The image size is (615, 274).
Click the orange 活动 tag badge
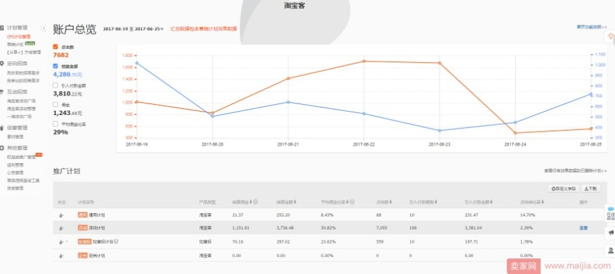(x=82, y=228)
